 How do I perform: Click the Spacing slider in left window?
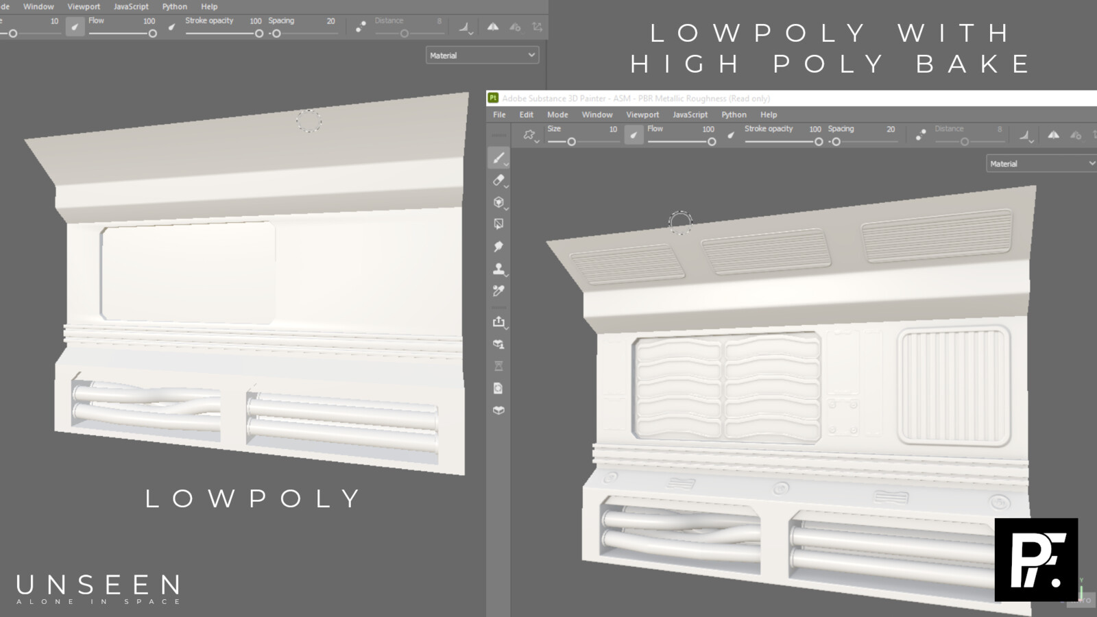click(x=303, y=34)
